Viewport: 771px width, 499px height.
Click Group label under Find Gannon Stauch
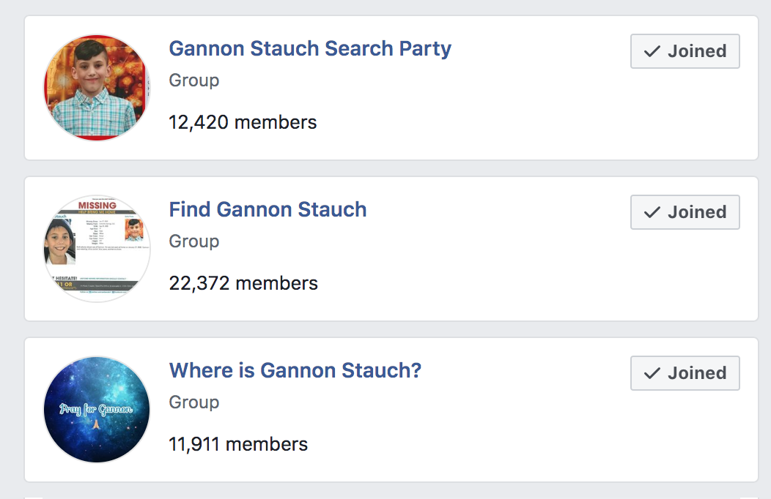[x=194, y=241]
